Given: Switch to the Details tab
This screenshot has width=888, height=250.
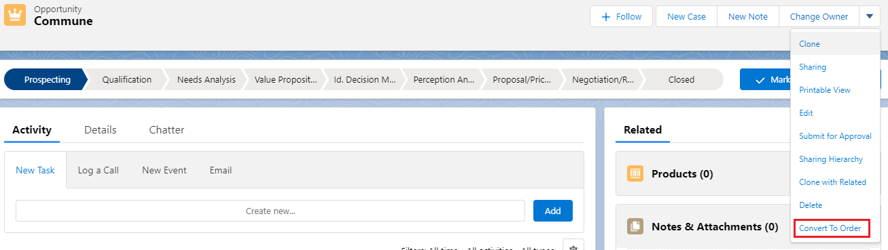Looking at the screenshot, I should point(101,130).
